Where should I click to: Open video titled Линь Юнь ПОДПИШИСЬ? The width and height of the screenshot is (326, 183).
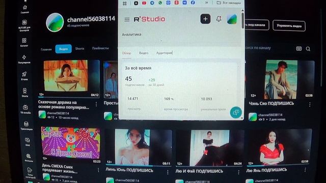coord(129,170)
